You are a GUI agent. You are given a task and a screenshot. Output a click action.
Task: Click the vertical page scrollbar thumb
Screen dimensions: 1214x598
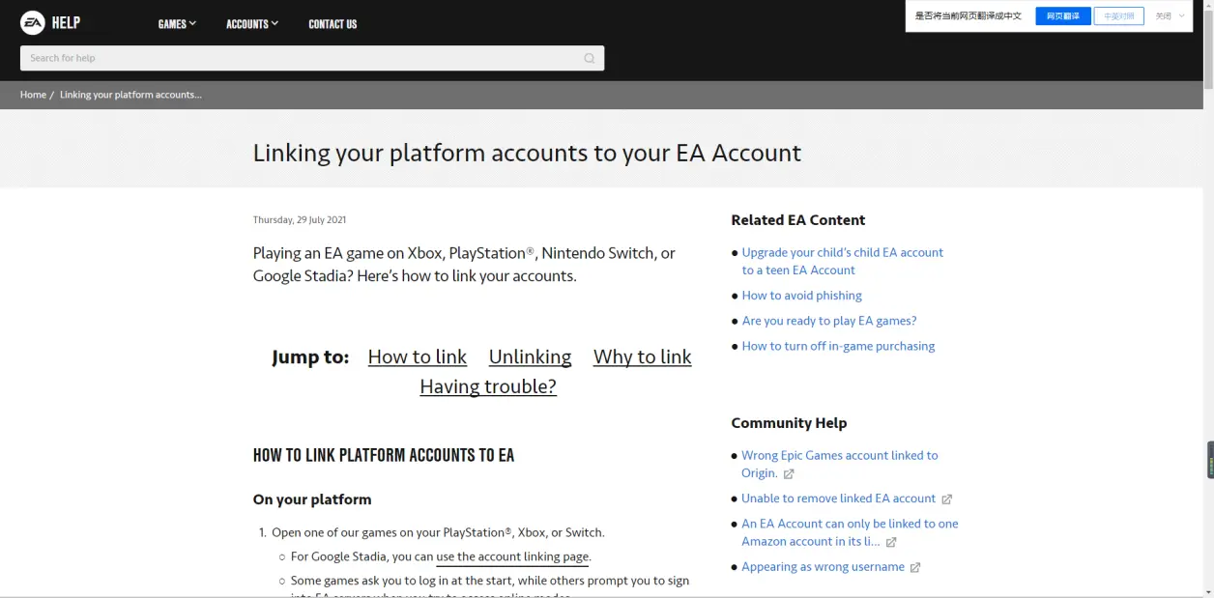tap(1208, 48)
